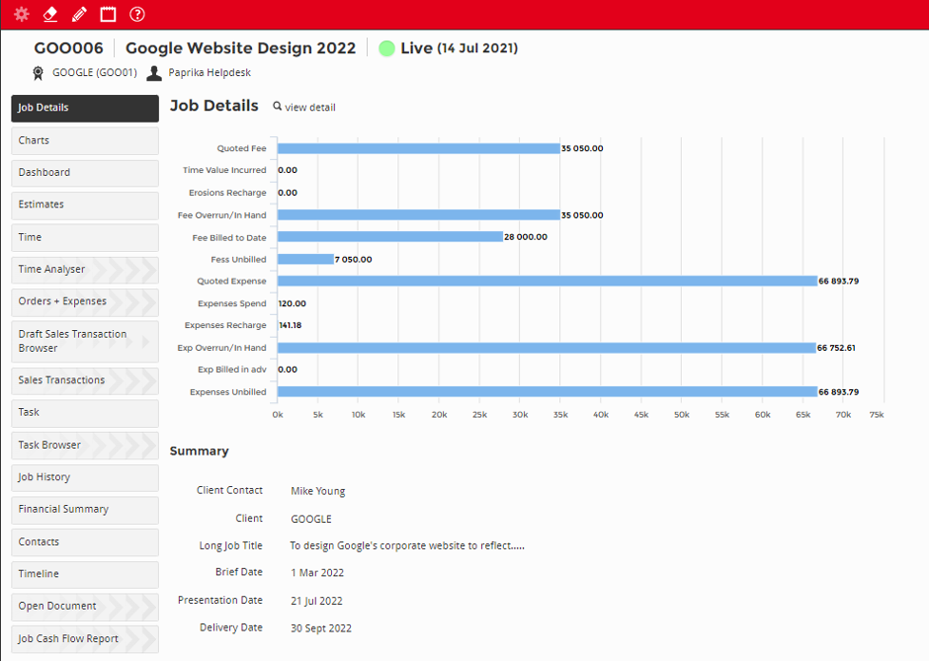Open the Charts section in sidebar

click(x=84, y=140)
